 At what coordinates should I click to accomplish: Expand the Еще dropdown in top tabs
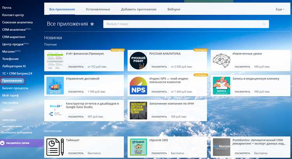[x=280, y=9]
